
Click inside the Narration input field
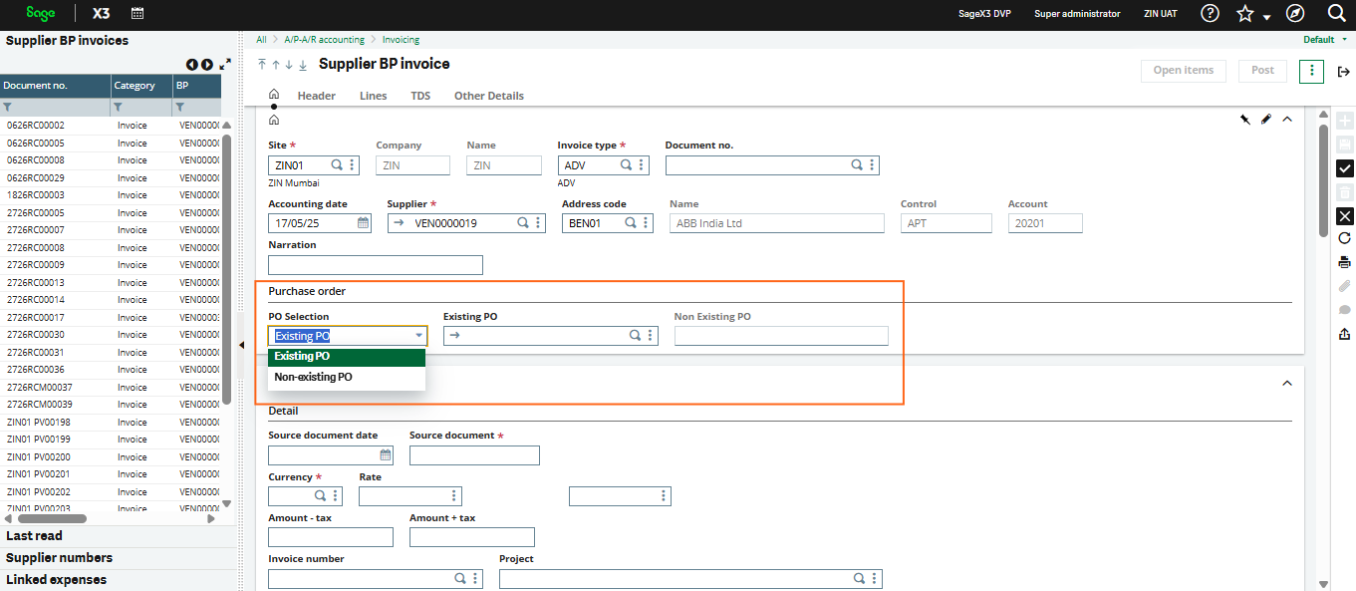coord(375,264)
